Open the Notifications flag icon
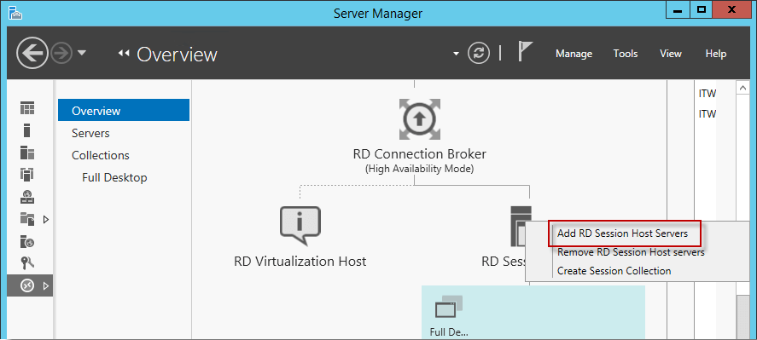 click(x=525, y=52)
